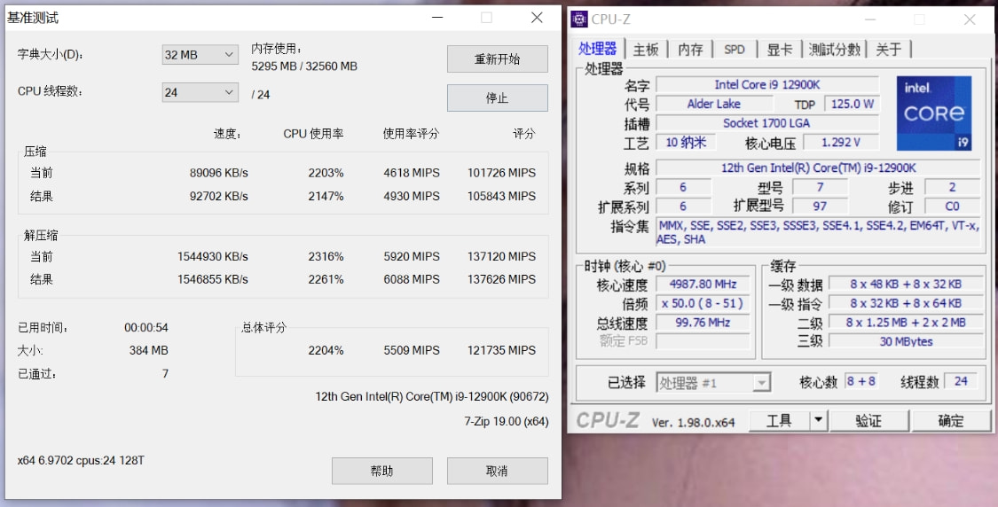Click the 帮助 help button
998x507 pixels.
pos(381,471)
